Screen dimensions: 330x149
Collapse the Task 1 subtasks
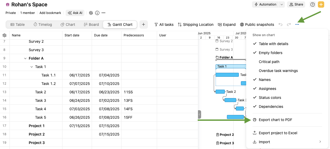point(32,67)
